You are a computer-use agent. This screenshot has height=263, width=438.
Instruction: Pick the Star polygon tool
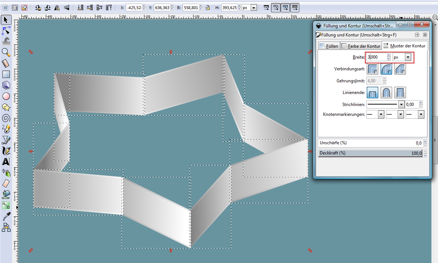6,107
